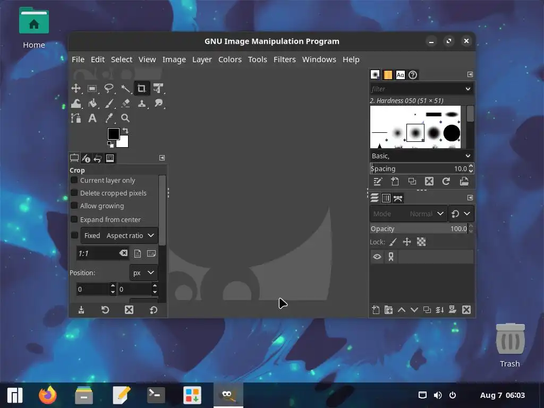The image size is (544, 408).
Task: Set landscape orientation for aspect ratio
Action: tap(151, 253)
